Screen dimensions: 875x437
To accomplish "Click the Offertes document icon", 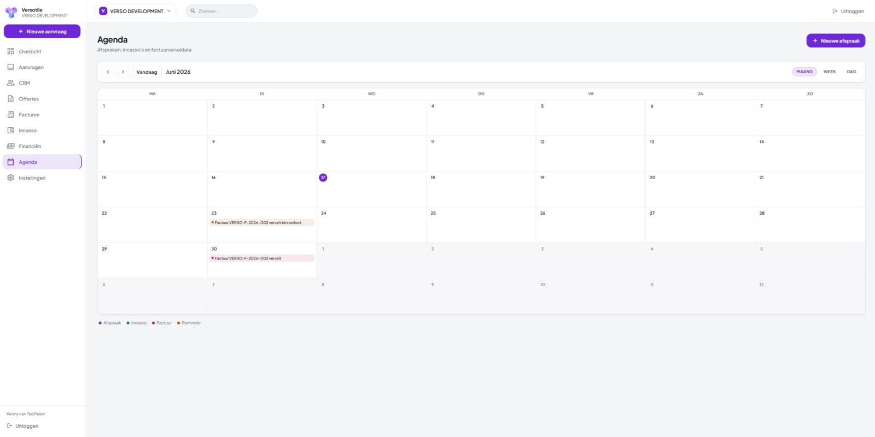I will pos(10,99).
